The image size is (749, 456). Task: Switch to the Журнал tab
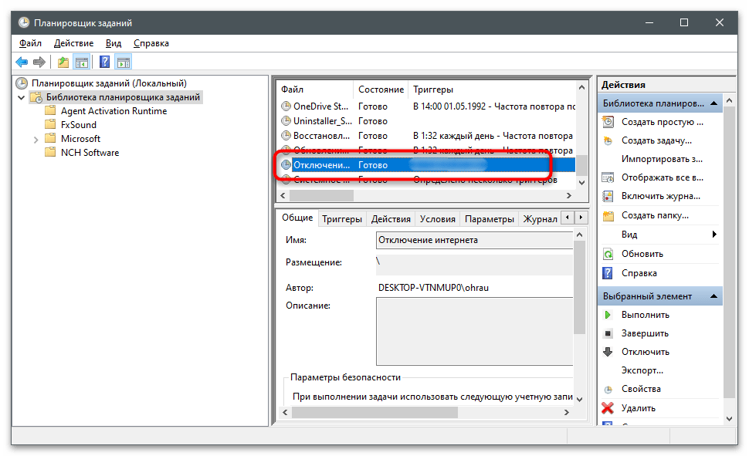coord(540,218)
